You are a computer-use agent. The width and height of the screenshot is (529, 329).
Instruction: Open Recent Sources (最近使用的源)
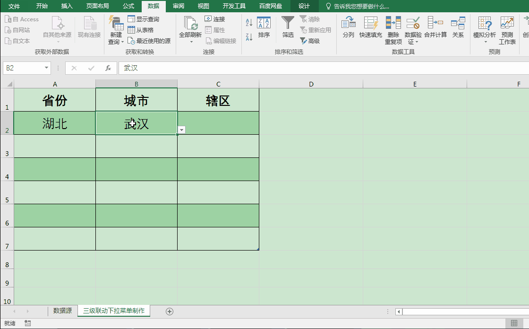[x=149, y=41]
